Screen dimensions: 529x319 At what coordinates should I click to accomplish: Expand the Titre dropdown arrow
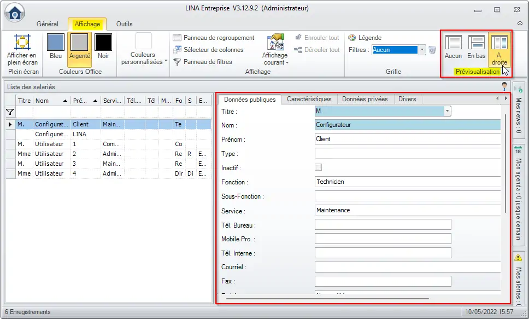[448, 111]
